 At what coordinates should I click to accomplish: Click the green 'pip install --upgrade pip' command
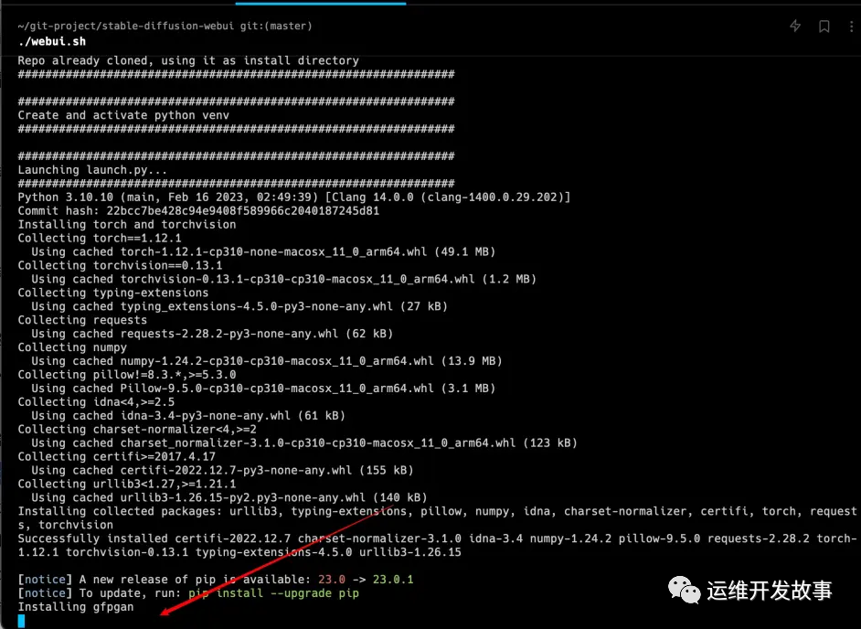click(273, 593)
